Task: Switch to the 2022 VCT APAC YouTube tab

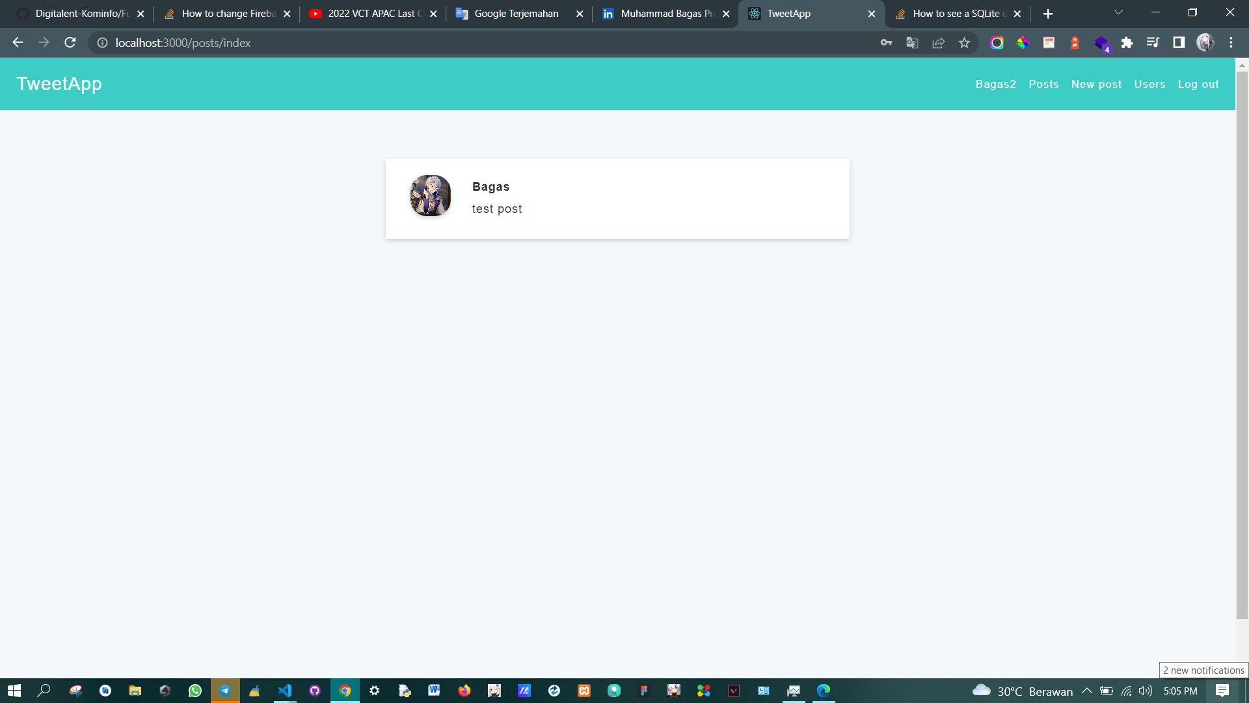Action: pos(371,14)
